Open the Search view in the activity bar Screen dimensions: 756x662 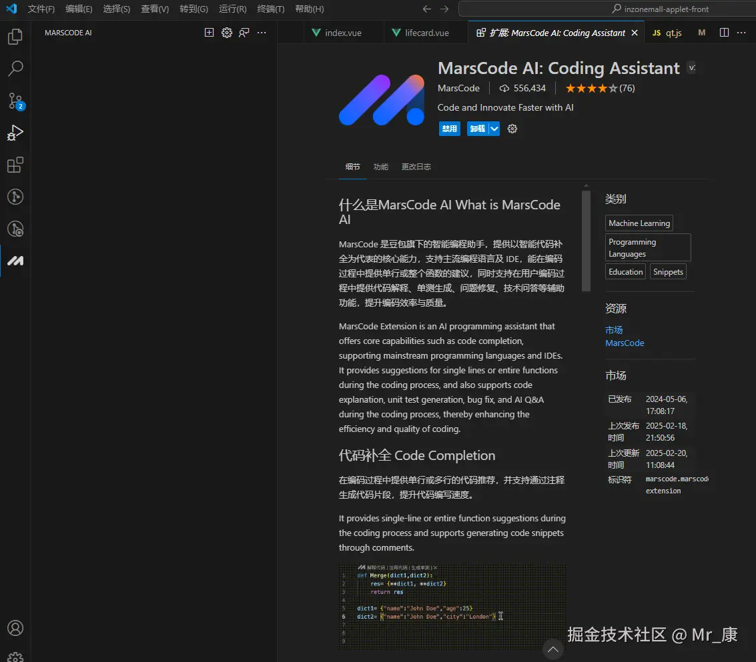(15, 69)
